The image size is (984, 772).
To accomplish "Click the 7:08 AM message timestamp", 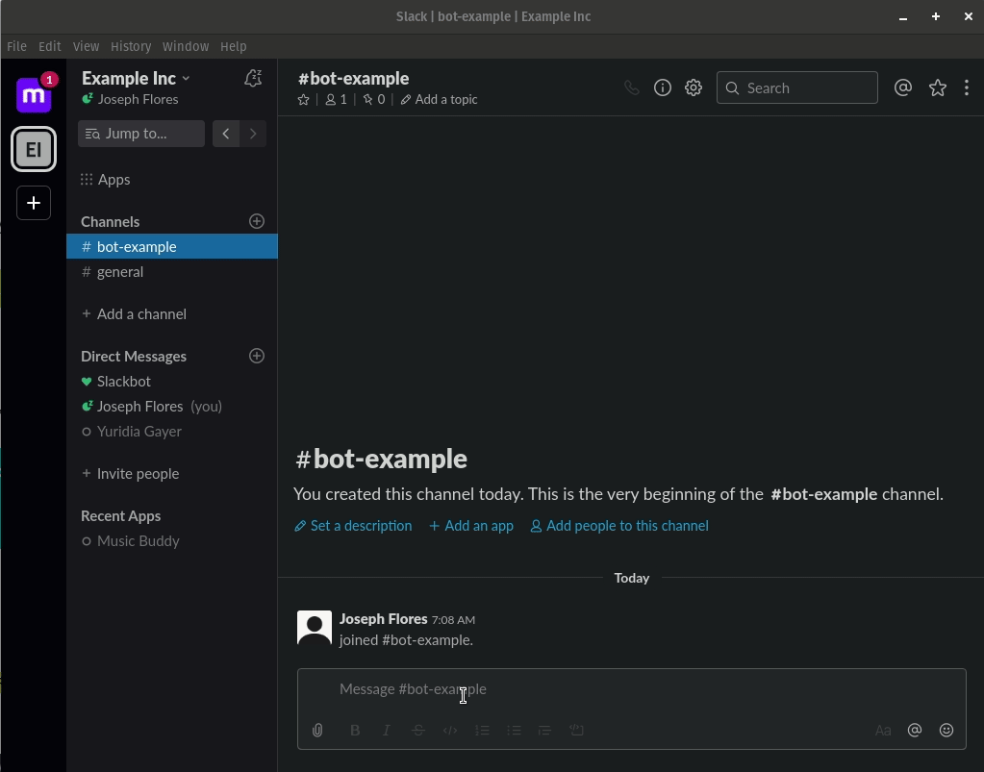I will coord(453,619).
